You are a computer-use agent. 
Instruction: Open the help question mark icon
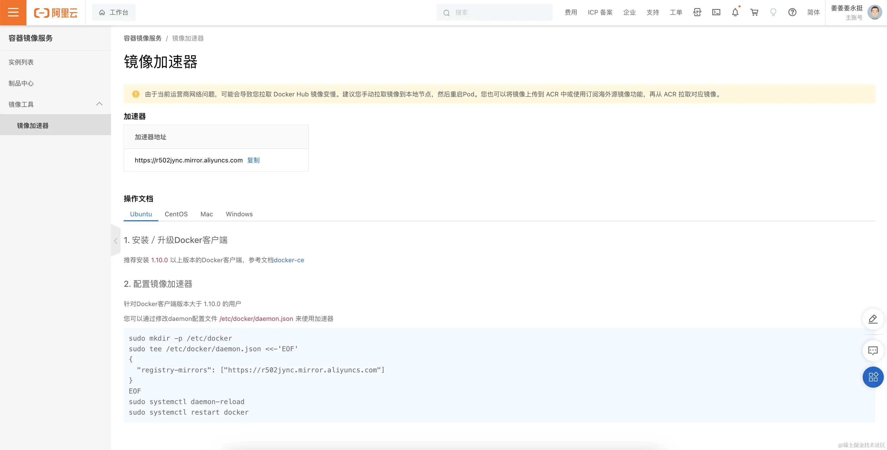792,12
